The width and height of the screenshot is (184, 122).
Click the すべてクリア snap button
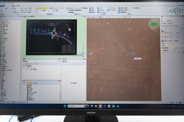pos(28,10)
